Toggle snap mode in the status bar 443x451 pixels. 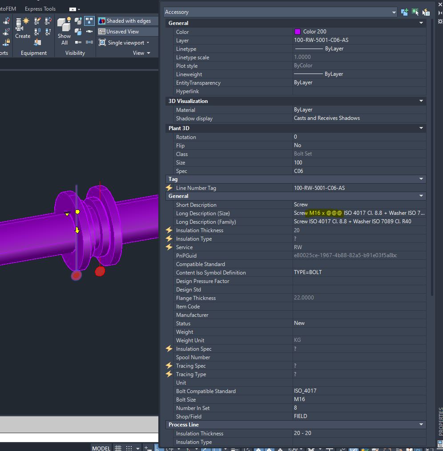click(x=128, y=448)
